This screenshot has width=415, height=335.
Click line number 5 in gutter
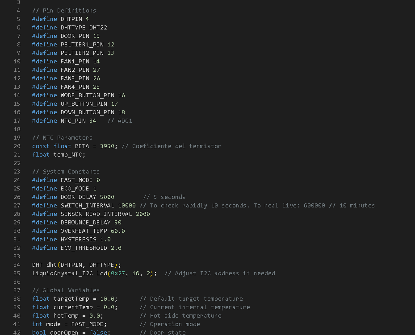pyautogui.click(x=18, y=19)
